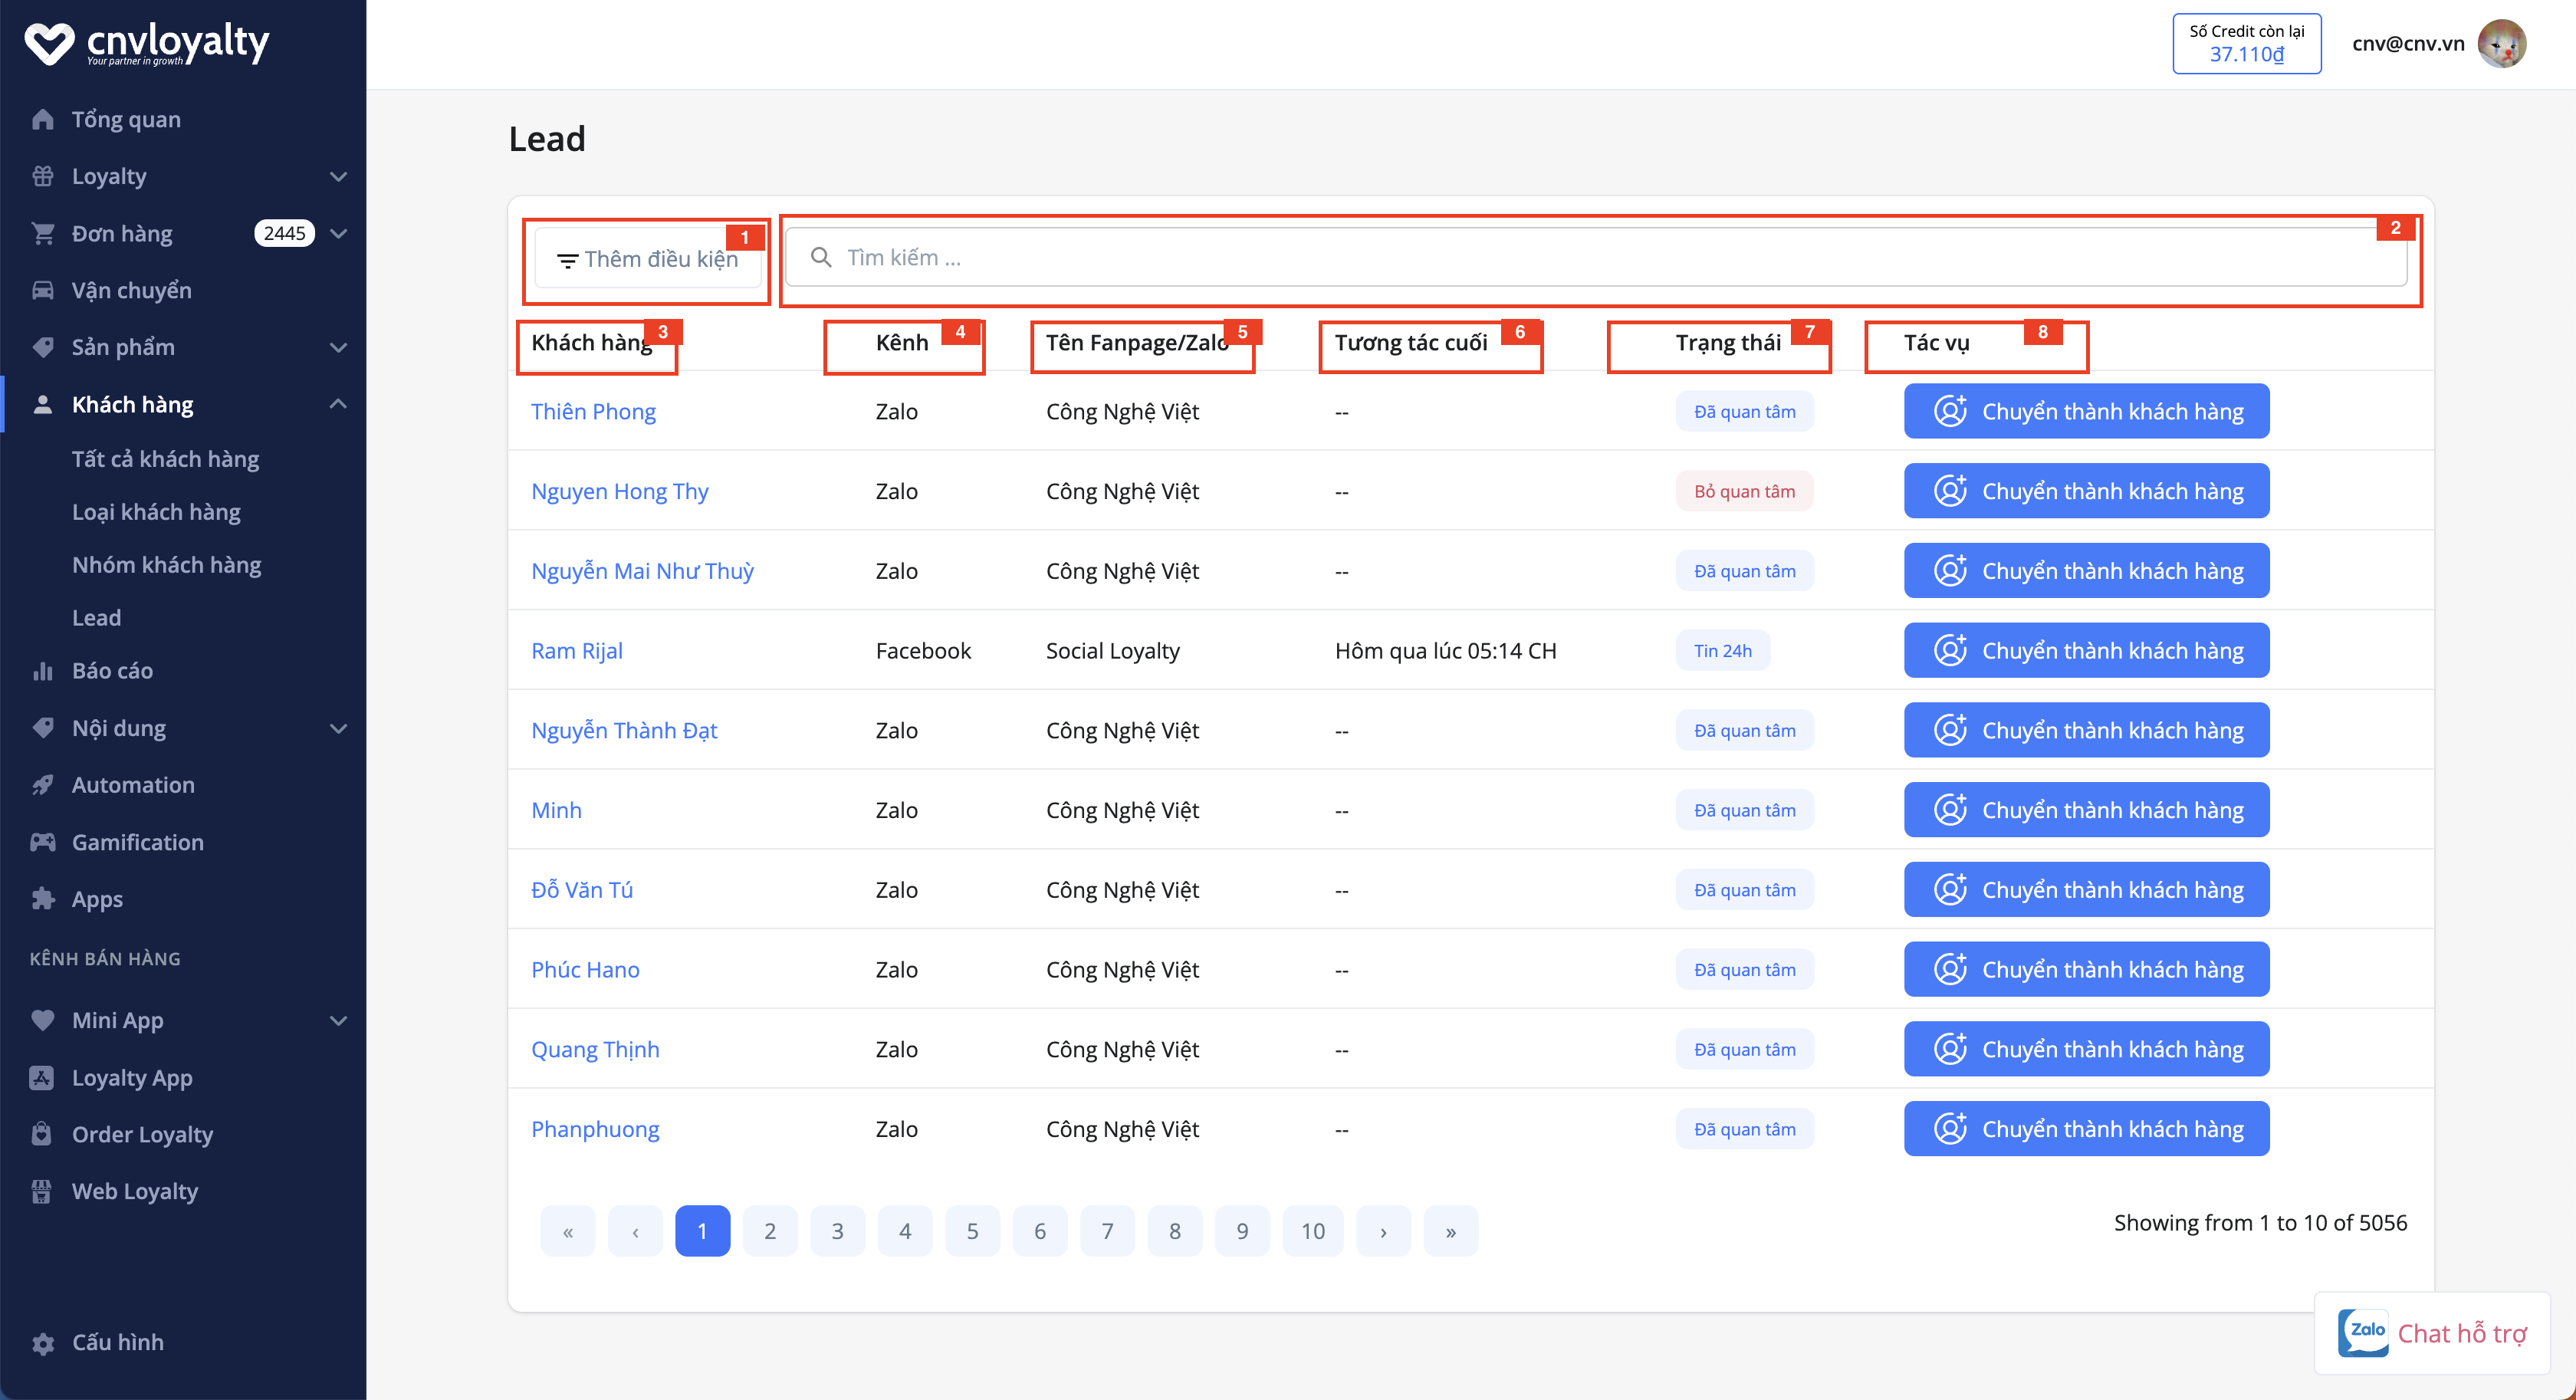The width and height of the screenshot is (2576, 1400).
Task: Expand the Mini App chevron
Action: [338, 1020]
